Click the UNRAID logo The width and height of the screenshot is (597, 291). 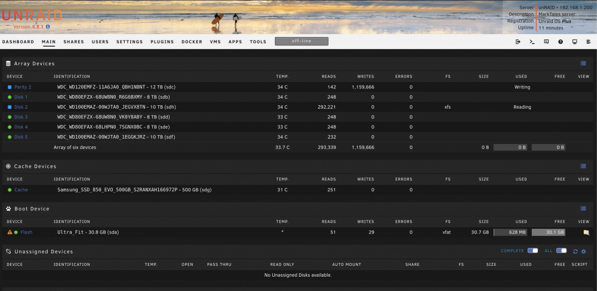tap(32, 15)
